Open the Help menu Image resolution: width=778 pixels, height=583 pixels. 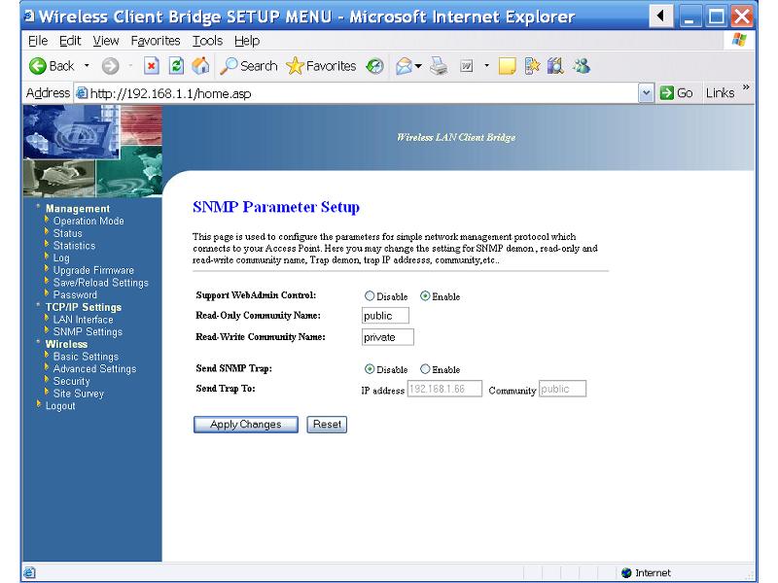247,41
